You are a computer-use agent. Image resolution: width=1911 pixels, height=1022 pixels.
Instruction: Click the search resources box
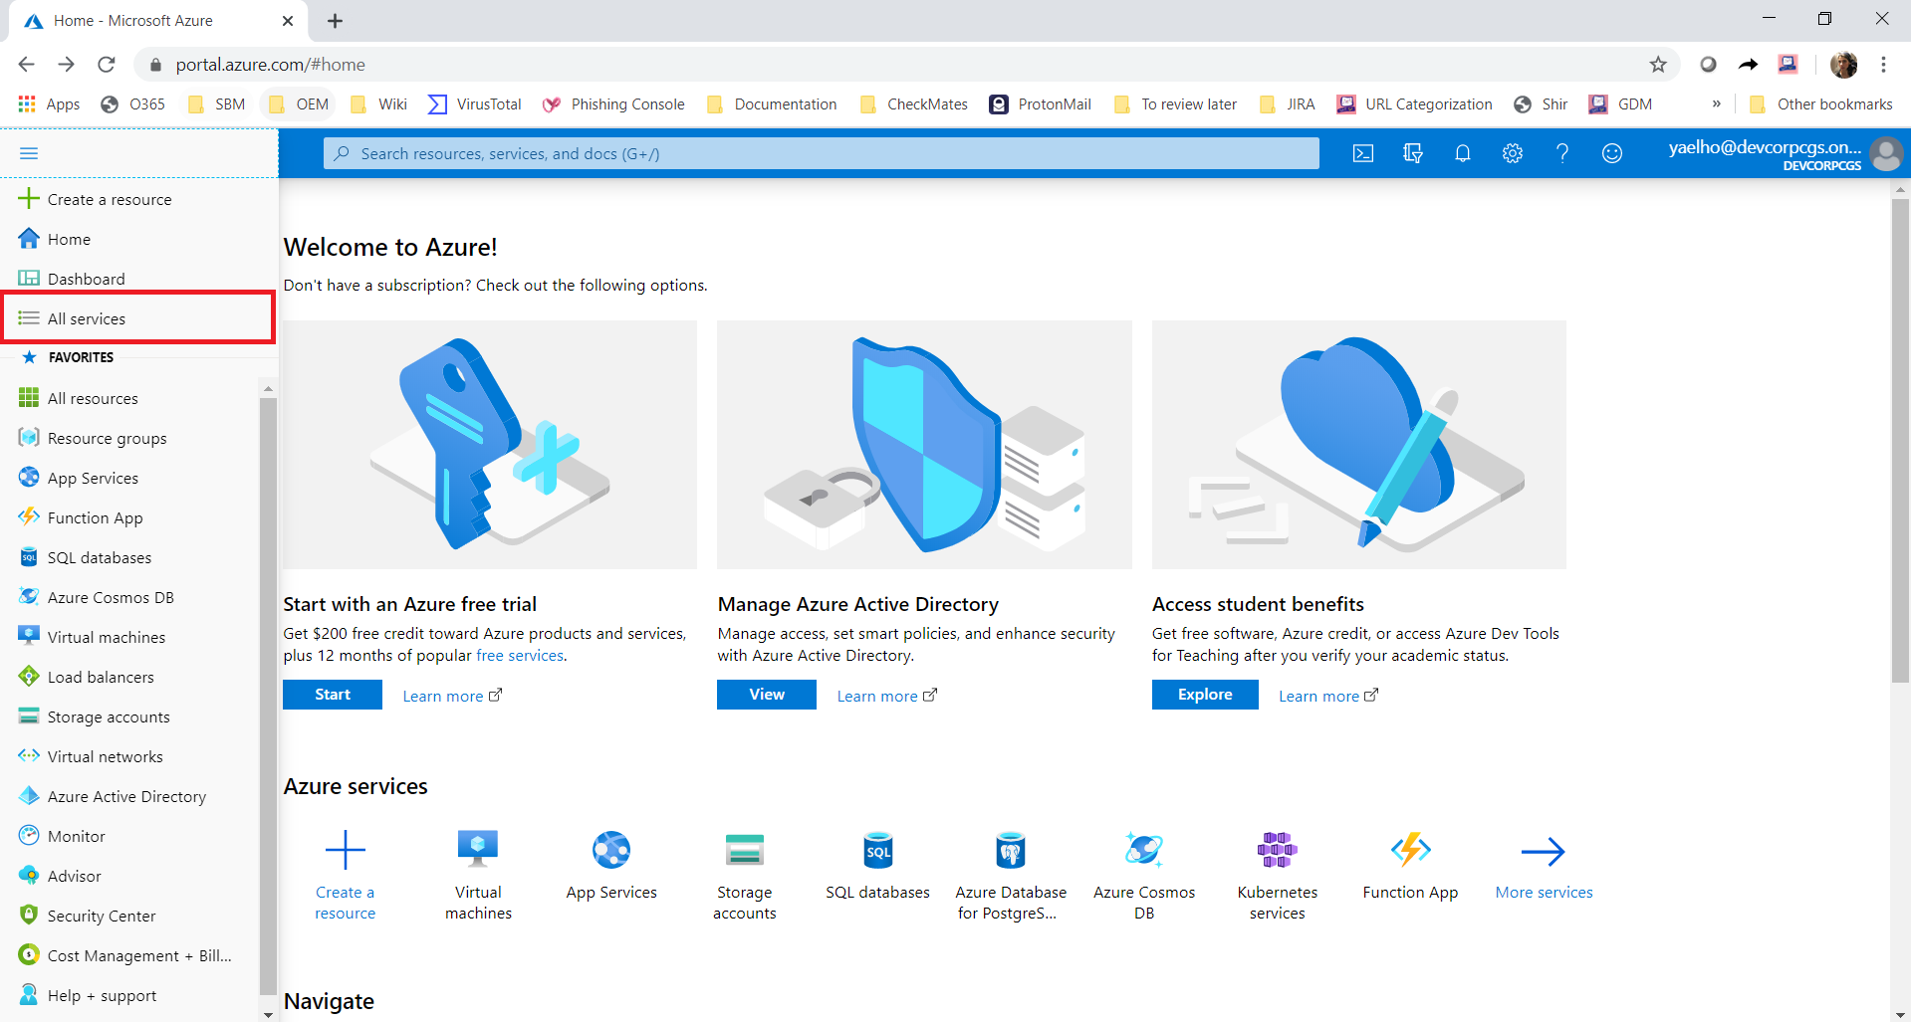click(x=821, y=153)
